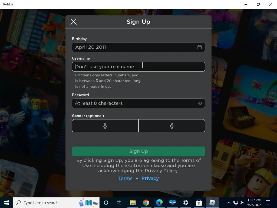The image size is (277, 208).
Task: Click the green Sign Up button
Action: [x=138, y=151]
